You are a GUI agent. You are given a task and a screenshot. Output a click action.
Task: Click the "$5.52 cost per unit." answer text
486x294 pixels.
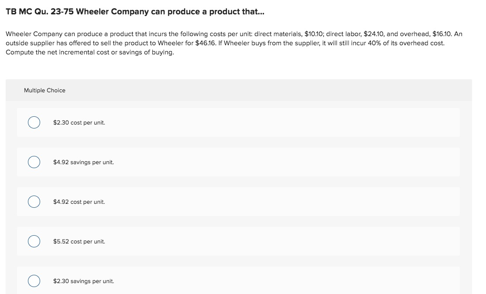tap(79, 242)
